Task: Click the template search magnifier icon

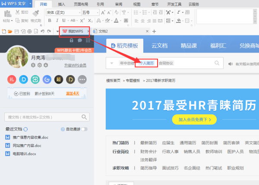Action: 217,63
